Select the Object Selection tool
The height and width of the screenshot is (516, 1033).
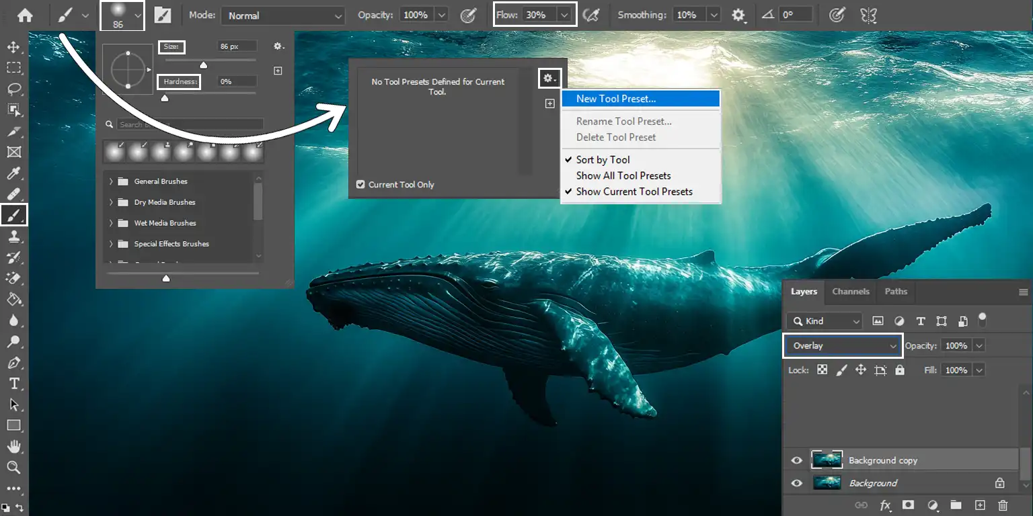point(13,110)
